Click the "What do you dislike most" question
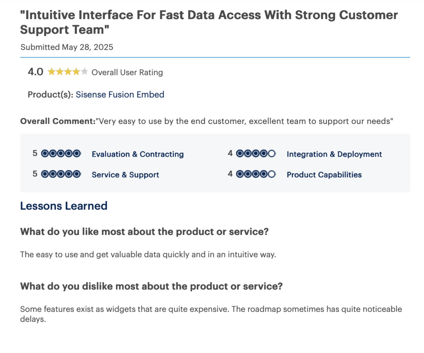Screen dimensions: 424x353 tap(151, 286)
